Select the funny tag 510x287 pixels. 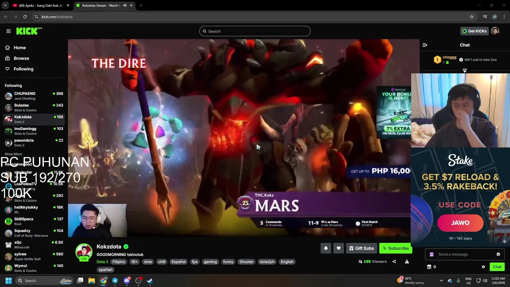pyautogui.click(x=228, y=262)
